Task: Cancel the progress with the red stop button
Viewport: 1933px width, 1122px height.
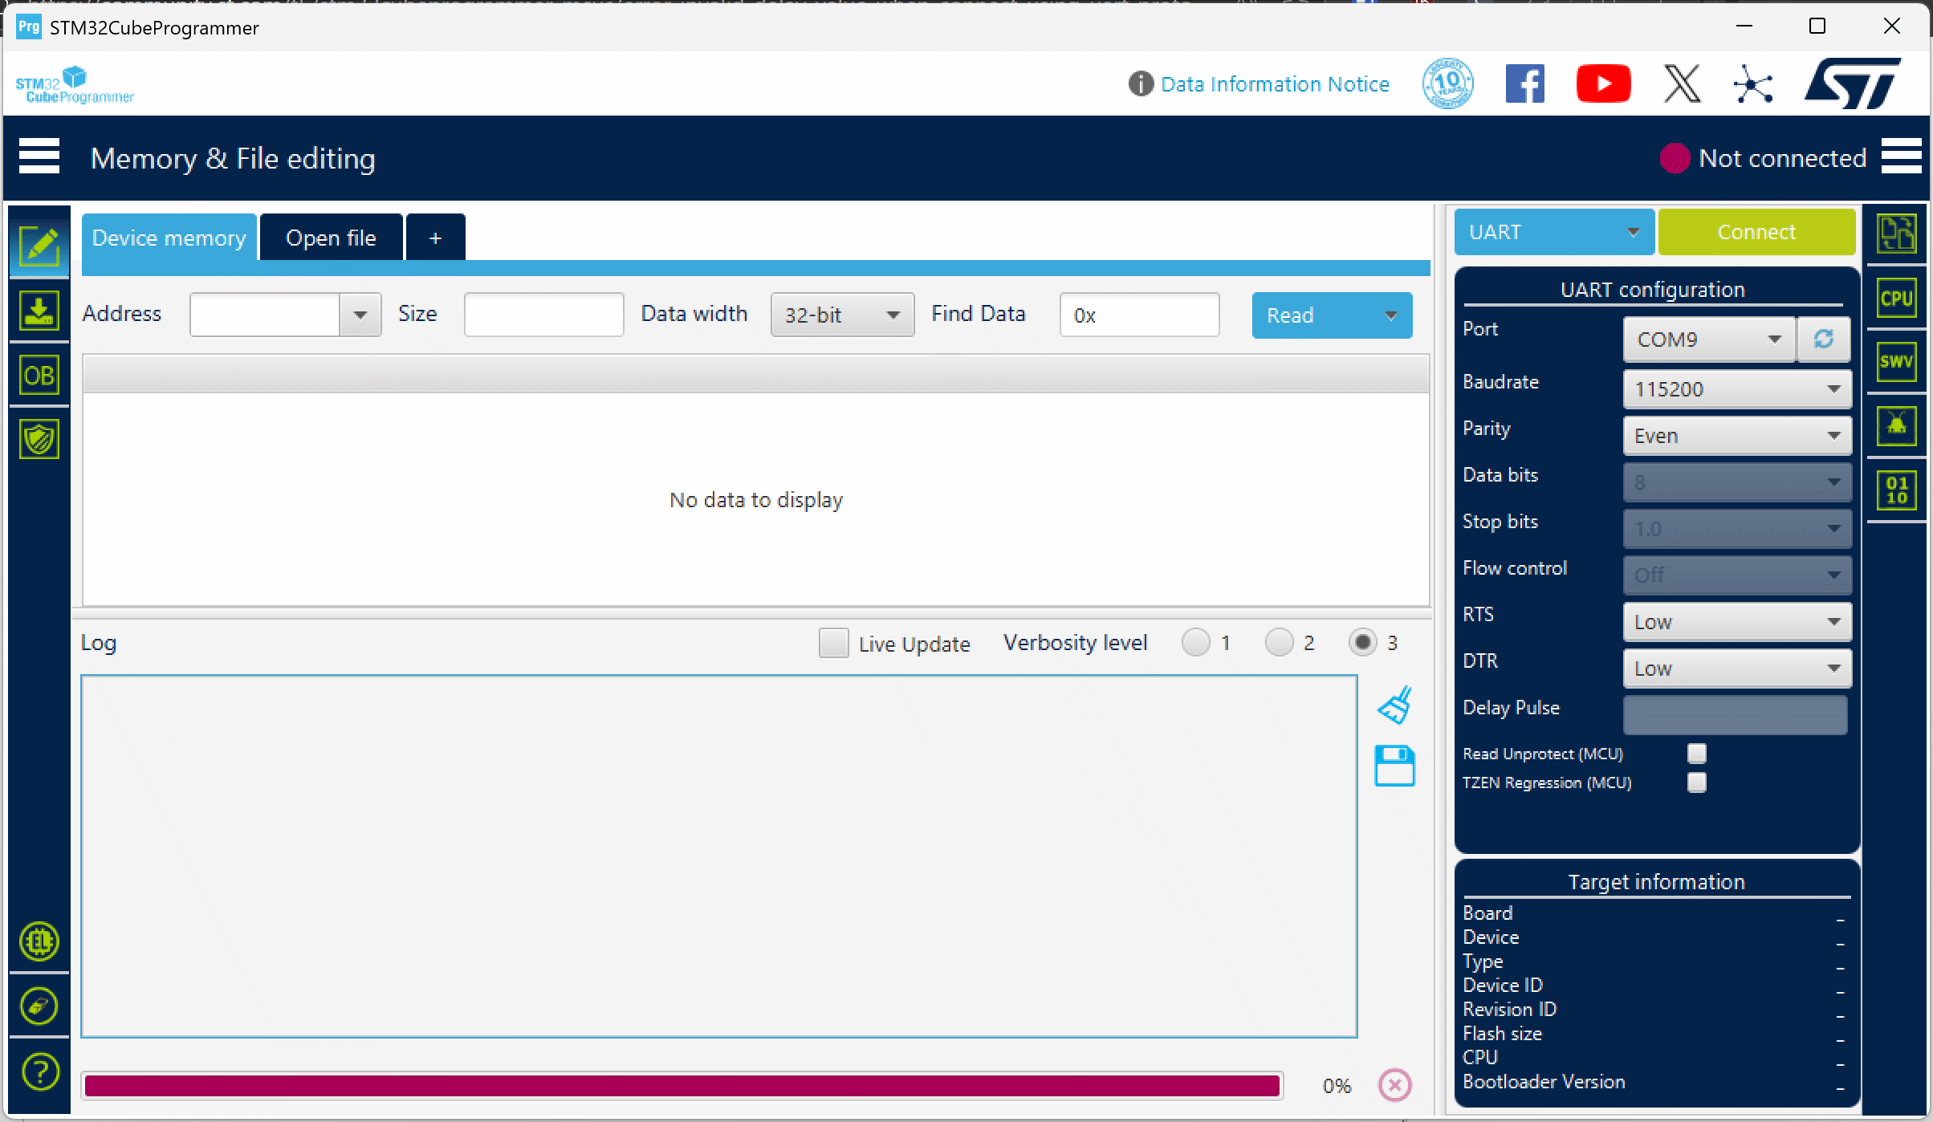Action: point(1394,1085)
